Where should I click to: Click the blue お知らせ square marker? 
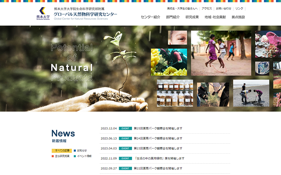coord(75,151)
